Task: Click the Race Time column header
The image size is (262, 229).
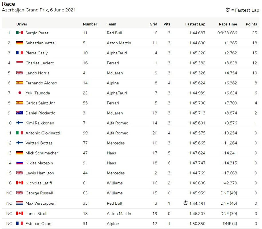Action: pyautogui.click(x=228, y=24)
